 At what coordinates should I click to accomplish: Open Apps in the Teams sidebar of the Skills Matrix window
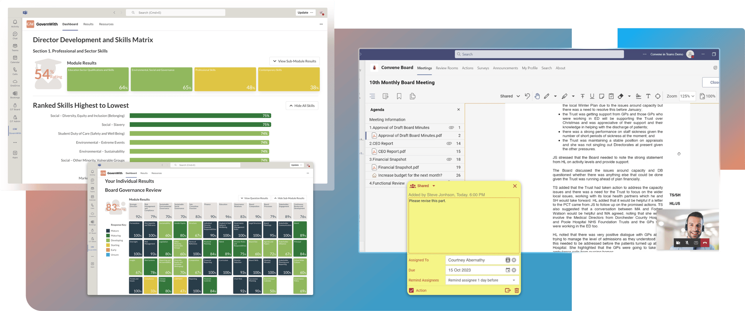(15, 154)
